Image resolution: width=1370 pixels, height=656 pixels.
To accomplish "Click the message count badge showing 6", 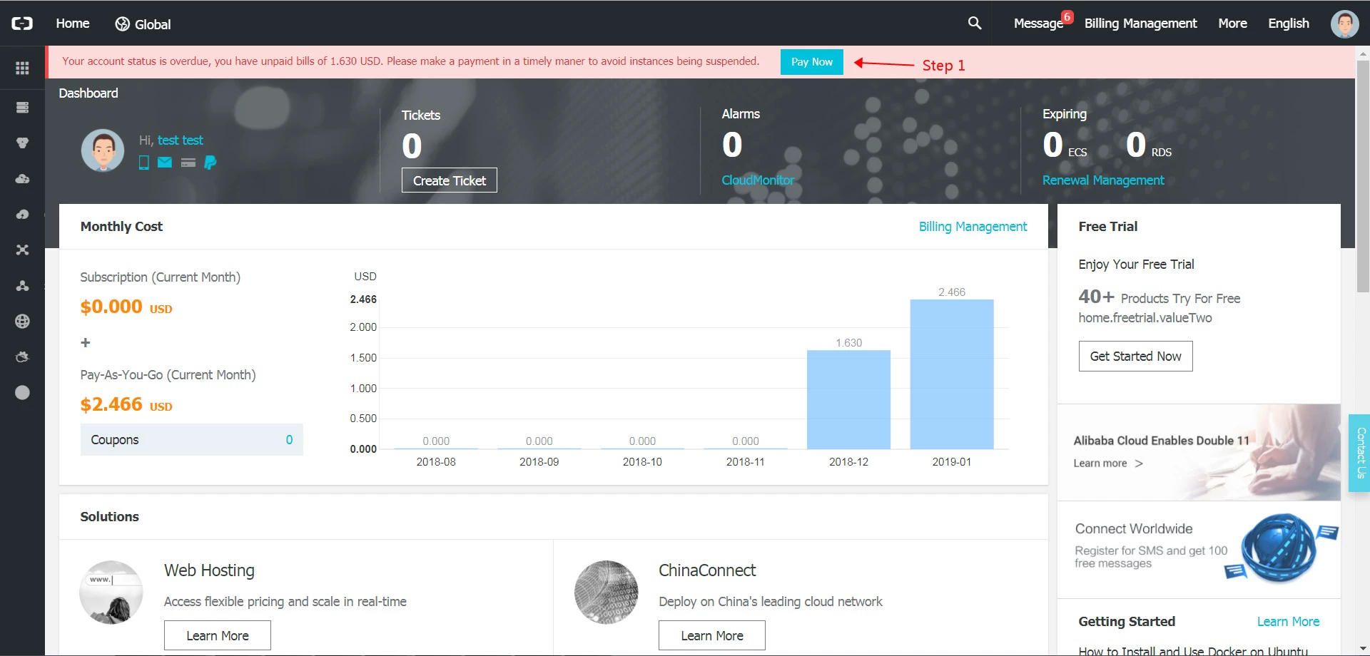I will 1067,17.
